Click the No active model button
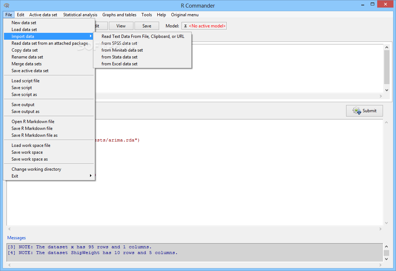Viewport: 396px width, 271px height. [204, 26]
